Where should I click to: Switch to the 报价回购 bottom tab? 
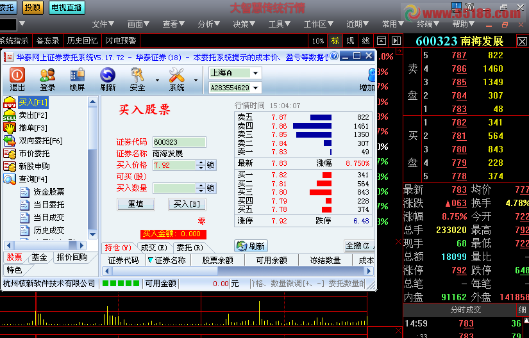[x=72, y=257]
